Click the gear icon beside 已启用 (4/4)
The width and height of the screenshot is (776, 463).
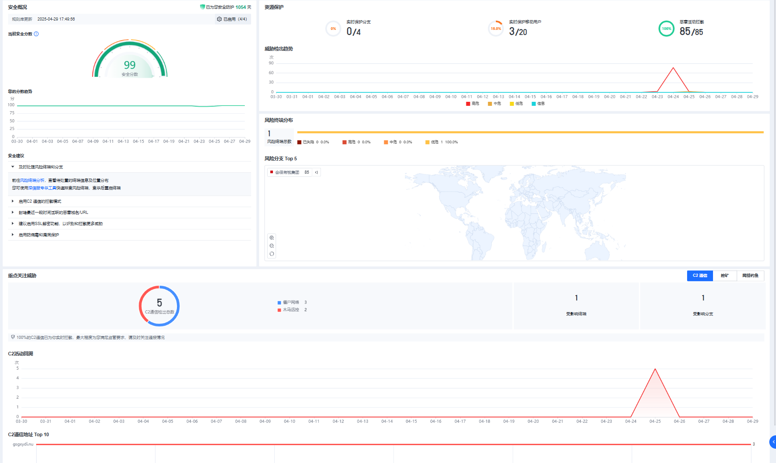(219, 19)
